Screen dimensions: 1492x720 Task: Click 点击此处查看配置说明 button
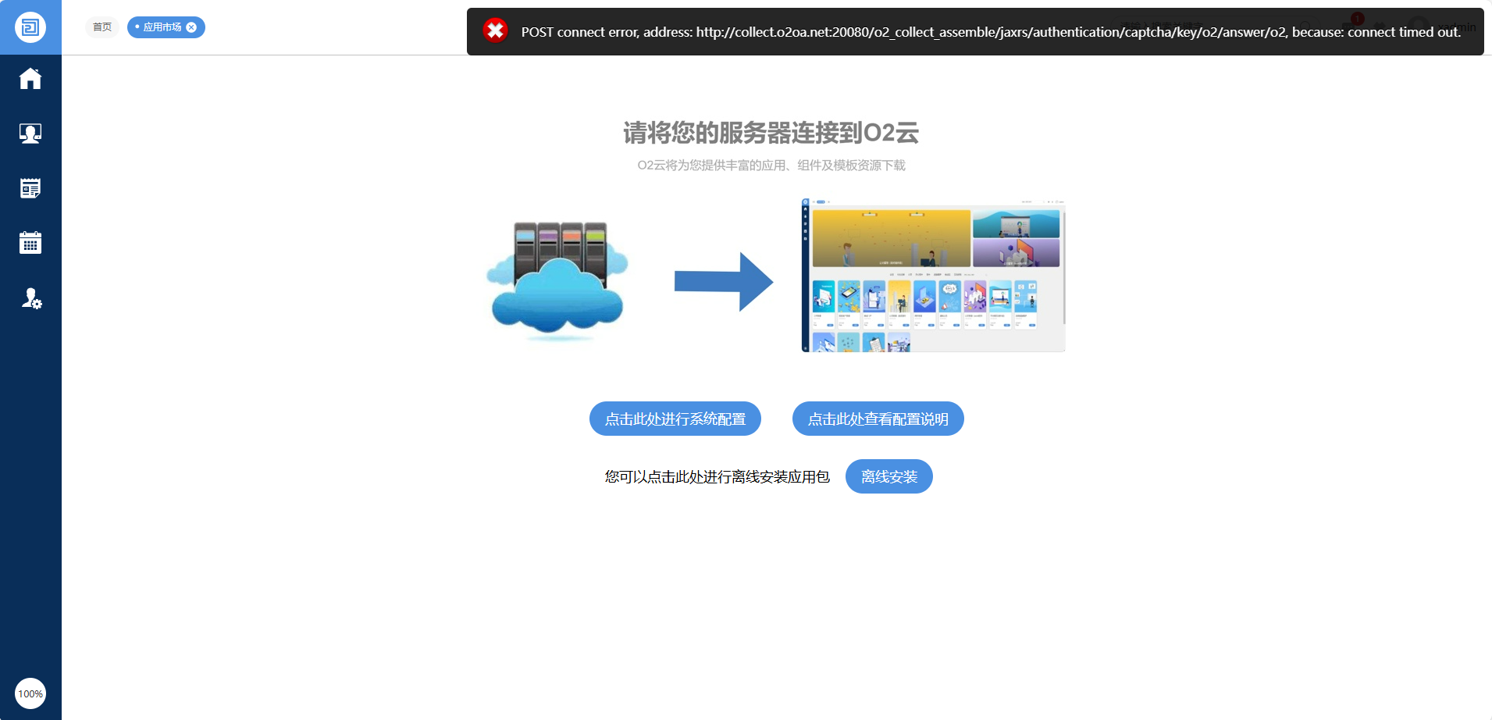[x=878, y=419]
